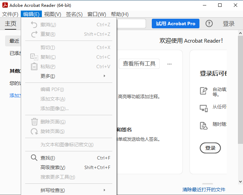Viewport: 243px width, 195px height.
Task: Close the open 编辑(E) menu
Action: coord(31,14)
